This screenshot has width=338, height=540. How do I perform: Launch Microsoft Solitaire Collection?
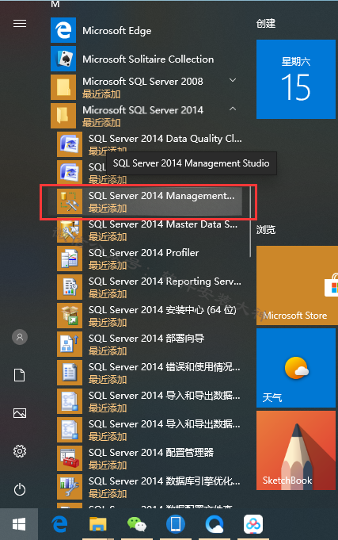(x=148, y=59)
